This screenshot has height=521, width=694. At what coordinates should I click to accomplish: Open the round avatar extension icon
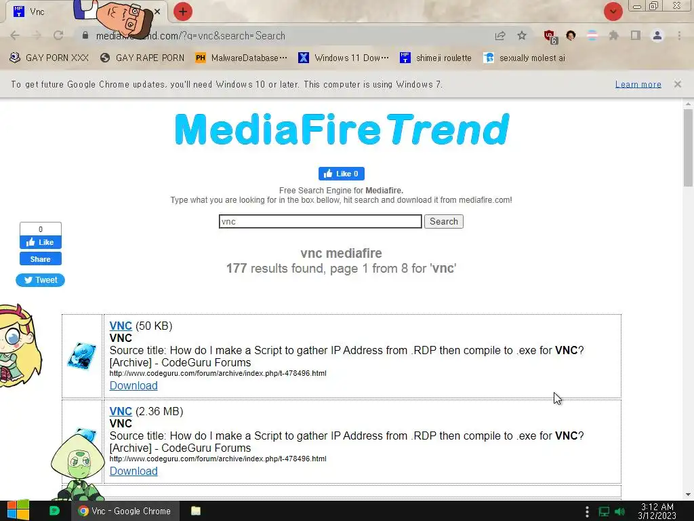click(x=571, y=35)
